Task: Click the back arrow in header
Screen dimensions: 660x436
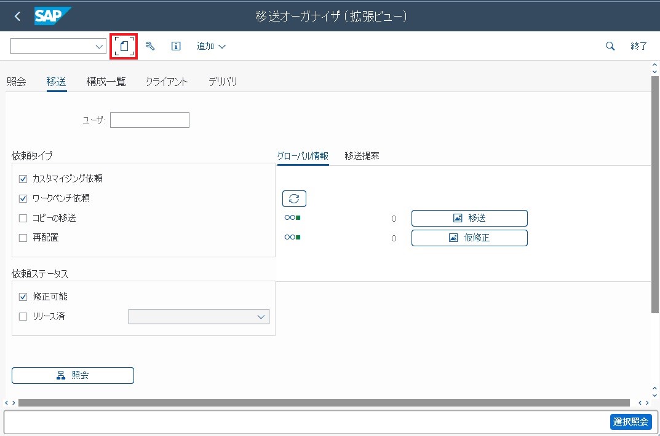Action: click(17, 16)
